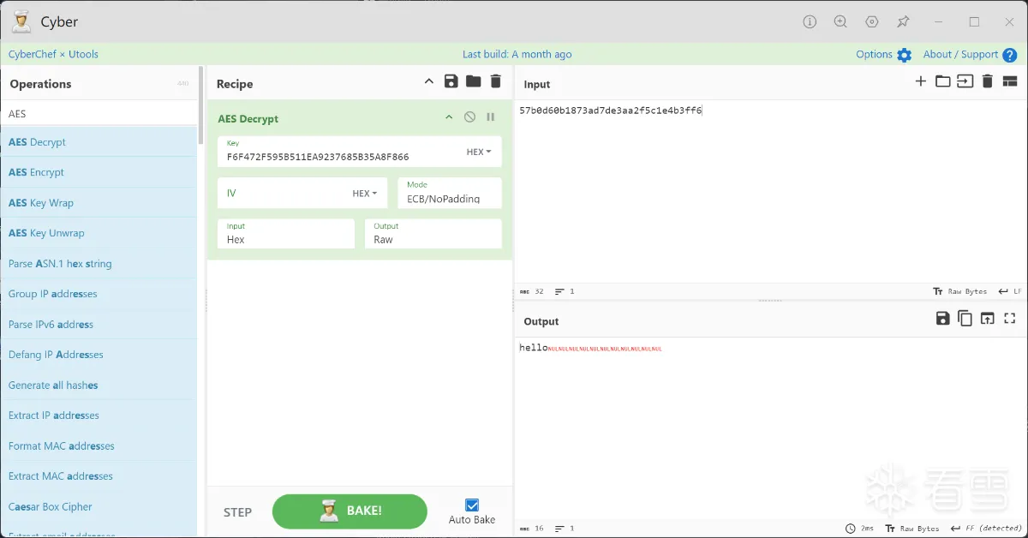
Task: Save the output to a file
Action: (942, 319)
